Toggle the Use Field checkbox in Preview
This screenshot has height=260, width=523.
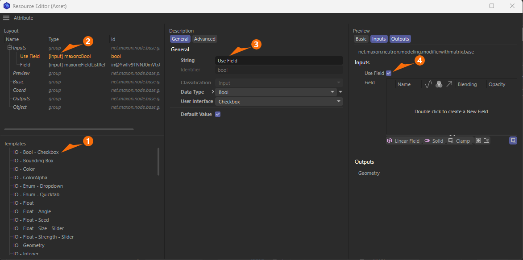pyautogui.click(x=389, y=73)
